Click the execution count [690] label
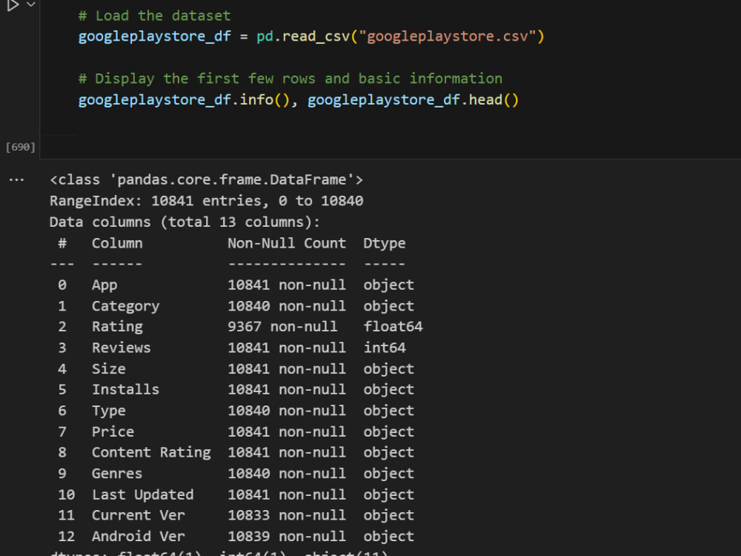Image resolution: width=741 pixels, height=556 pixels. point(19,146)
